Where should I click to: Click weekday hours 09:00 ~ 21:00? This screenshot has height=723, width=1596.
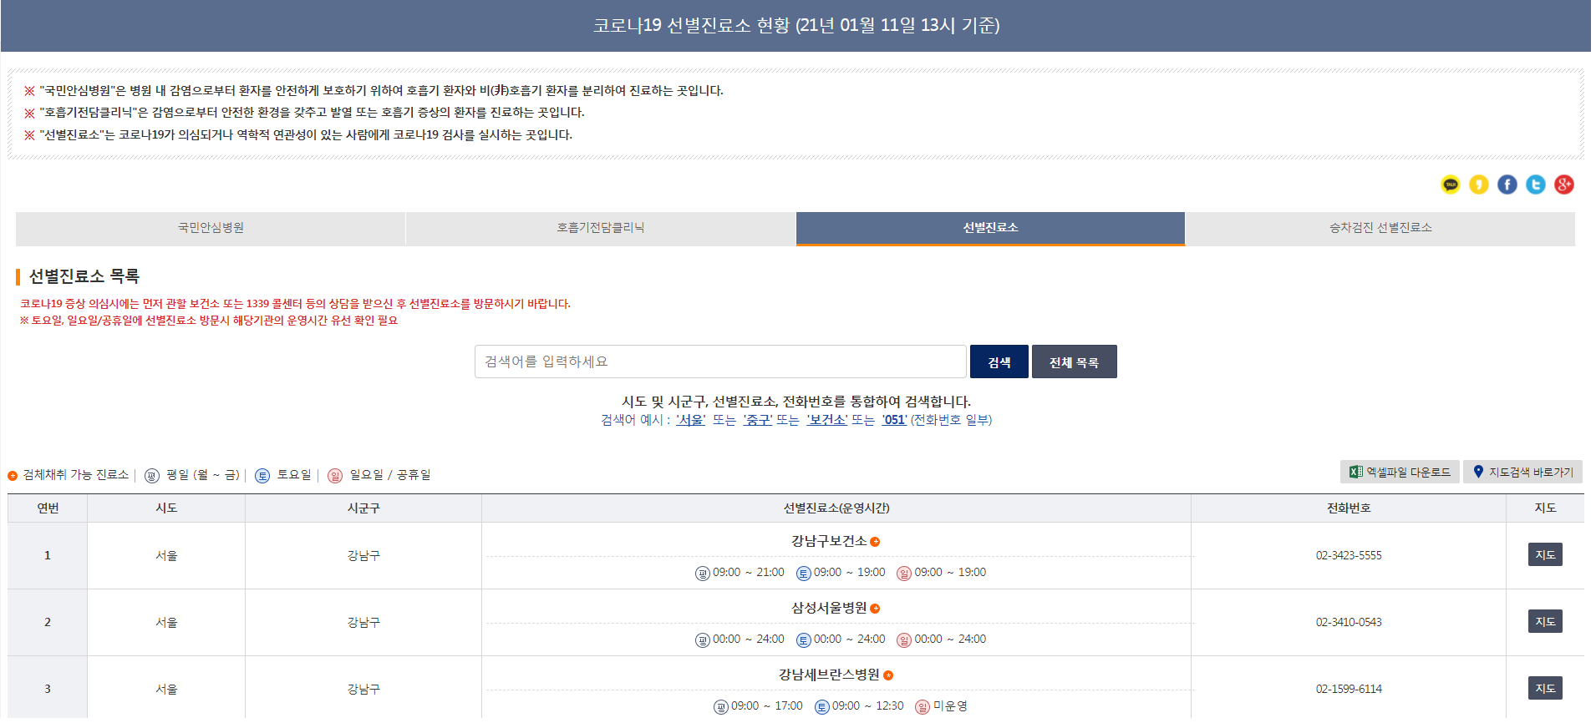[x=749, y=573]
